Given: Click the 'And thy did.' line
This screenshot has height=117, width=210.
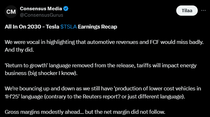Looking at the screenshot, I should [19, 50].
